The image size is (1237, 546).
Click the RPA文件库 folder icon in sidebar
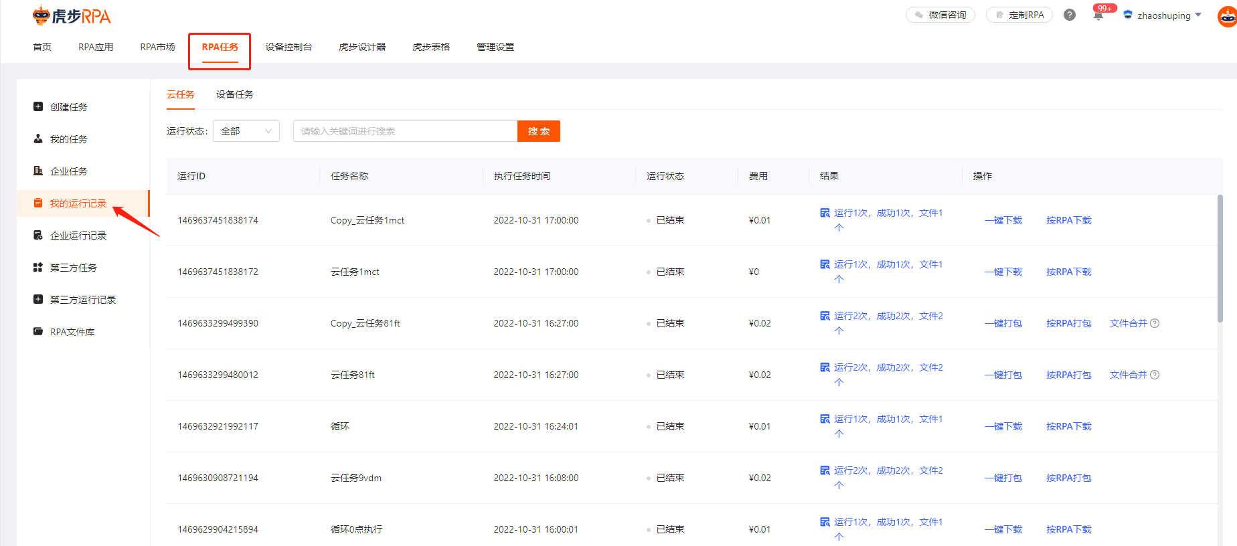coord(38,331)
